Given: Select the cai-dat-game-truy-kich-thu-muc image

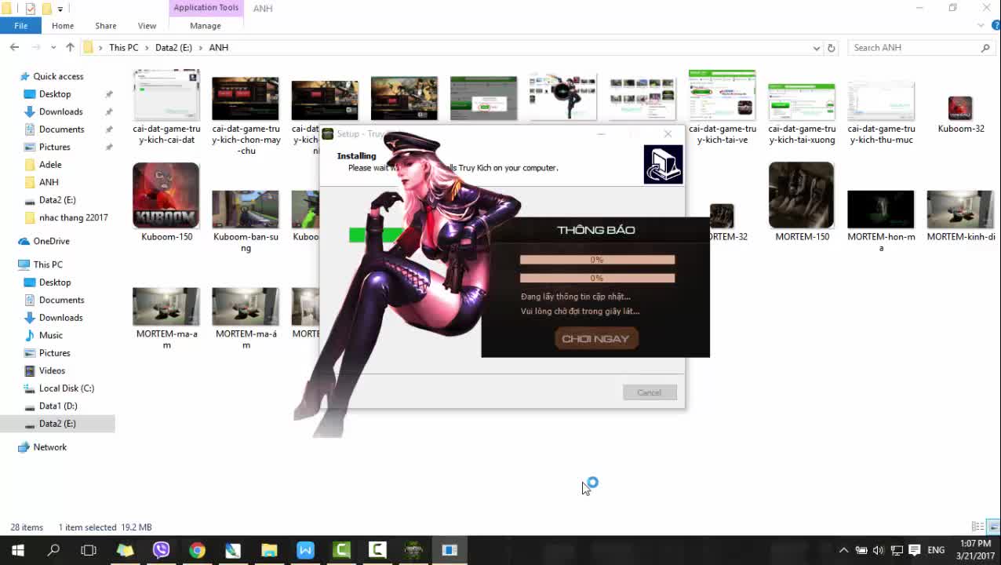Looking at the screenshot, I should 881,112.
